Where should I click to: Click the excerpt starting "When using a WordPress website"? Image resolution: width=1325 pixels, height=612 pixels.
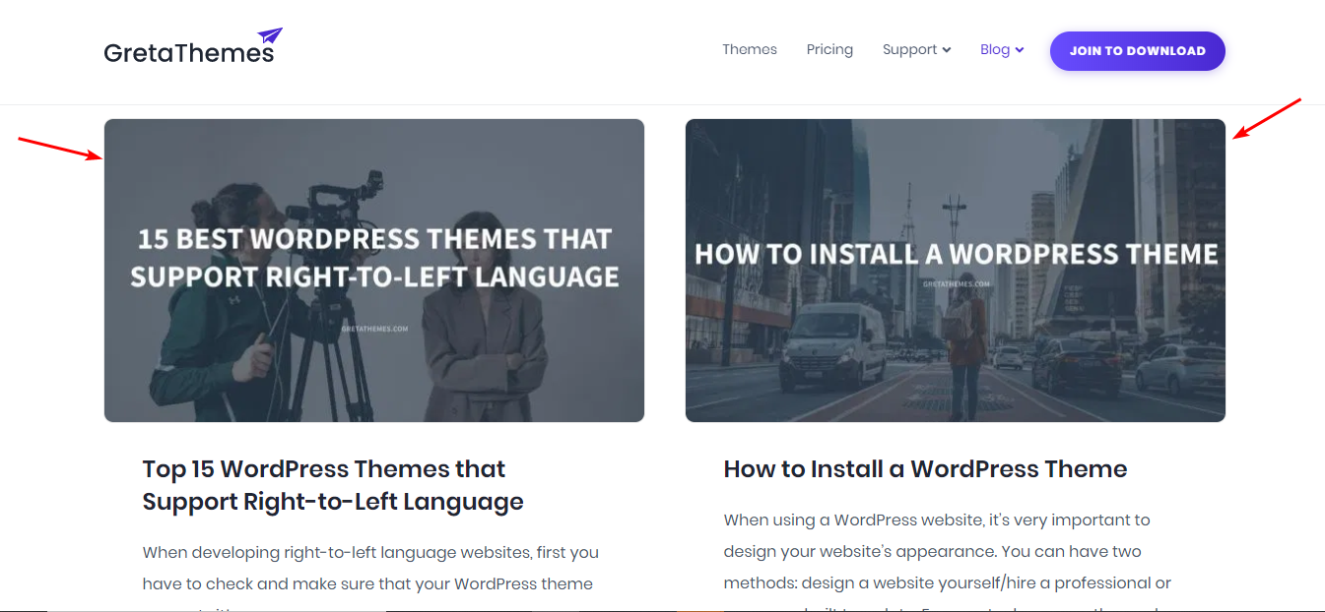[948, 561]
